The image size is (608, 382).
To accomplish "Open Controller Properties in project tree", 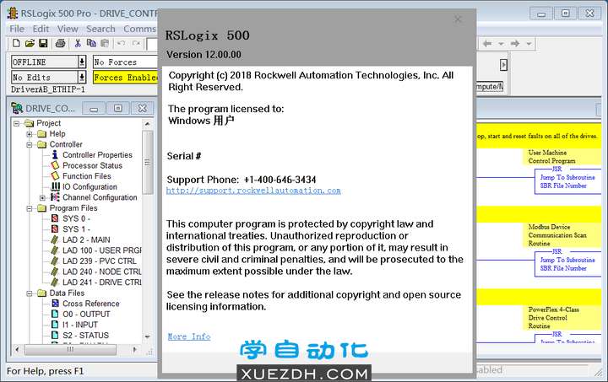I will (97, 155).
